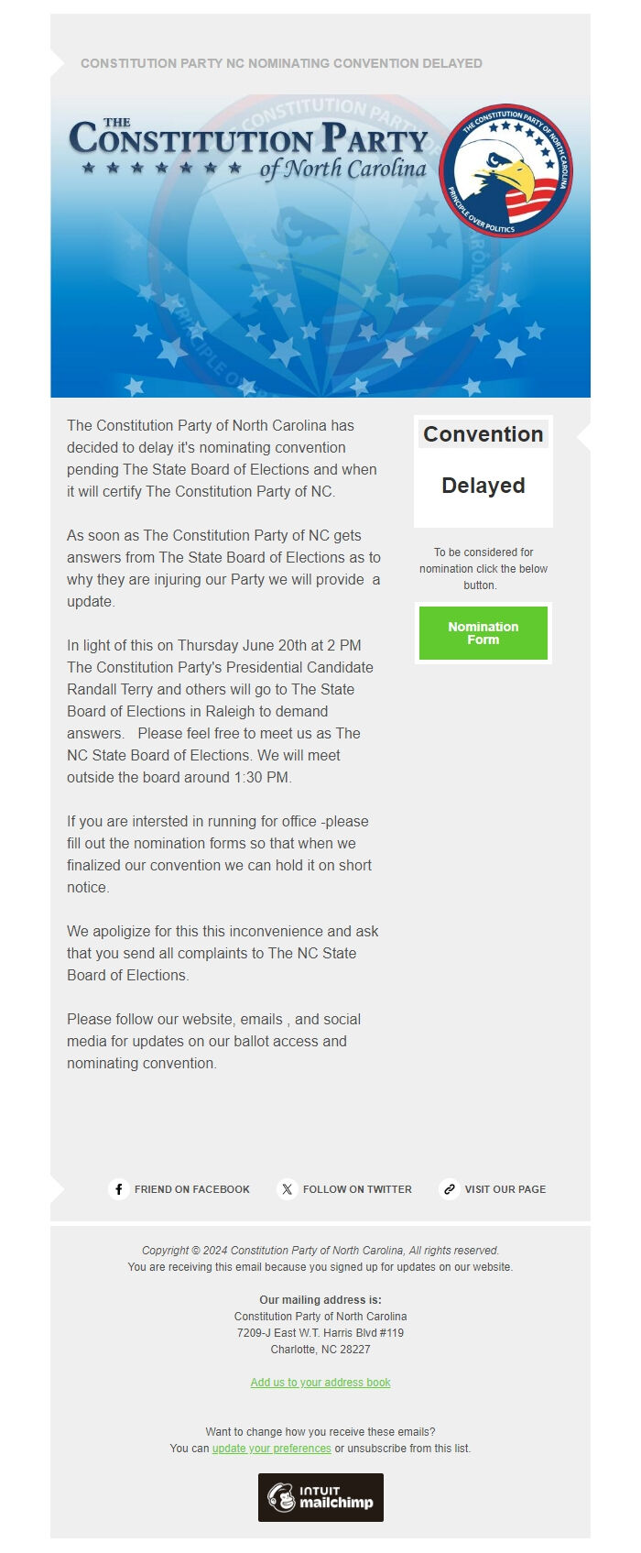Select the Charlotte, NC mailing address text

[x=320, y=1351]
